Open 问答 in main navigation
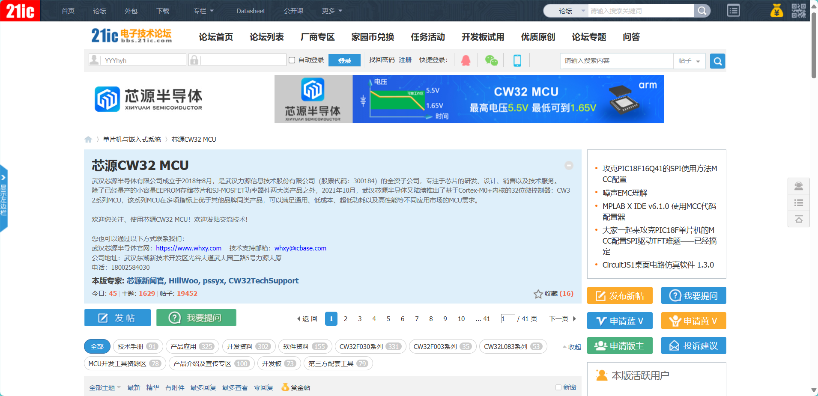 point(631,37)
